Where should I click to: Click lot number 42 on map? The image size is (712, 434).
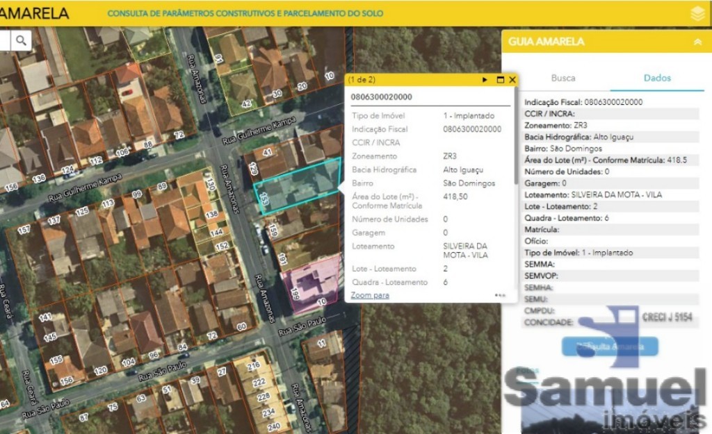tap(245, 103)
